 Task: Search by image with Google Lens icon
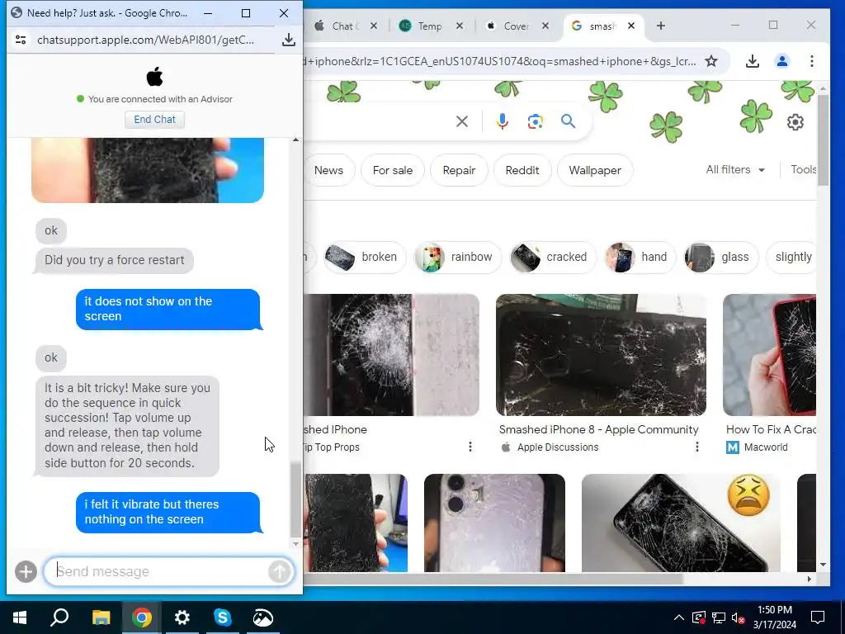click(535, 121)
